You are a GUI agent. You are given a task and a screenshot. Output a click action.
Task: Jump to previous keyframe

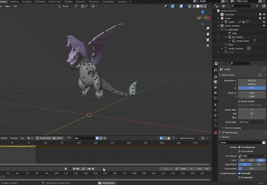tap(78, 169)
